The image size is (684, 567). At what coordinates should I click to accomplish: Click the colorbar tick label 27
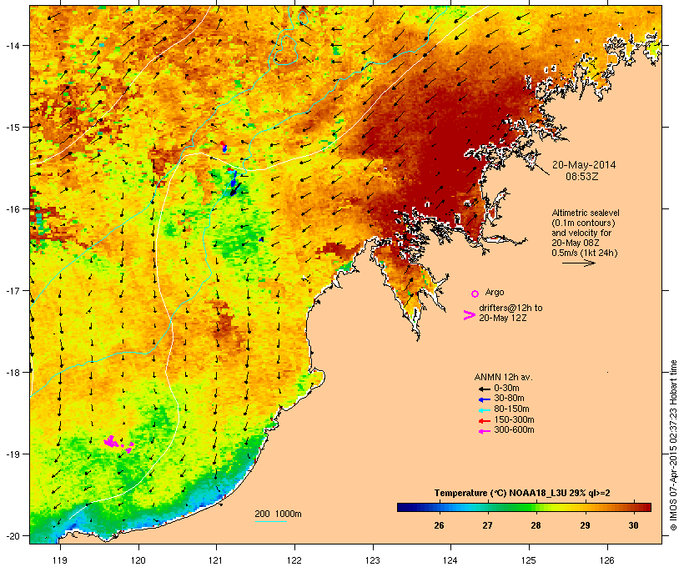487,525
